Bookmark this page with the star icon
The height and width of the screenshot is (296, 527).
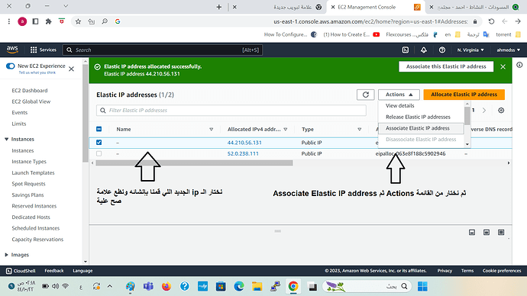tap(78, 21)
